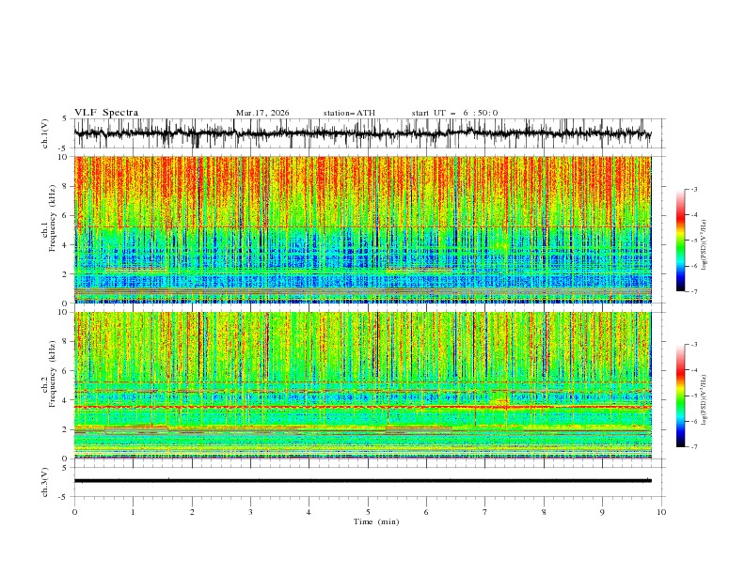Screen dimensions: 745x575
Task: Click the ch.1 colorbar 'log(PSD)(V²/Hz)' label
Action: [705, 245]
